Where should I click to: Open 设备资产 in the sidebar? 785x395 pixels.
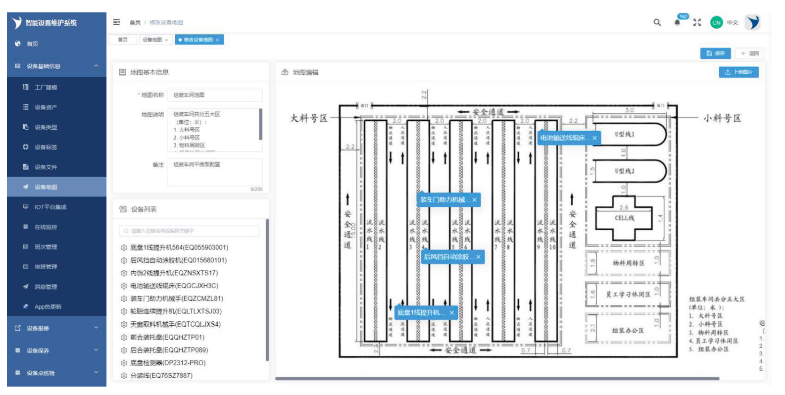point(46,107)
